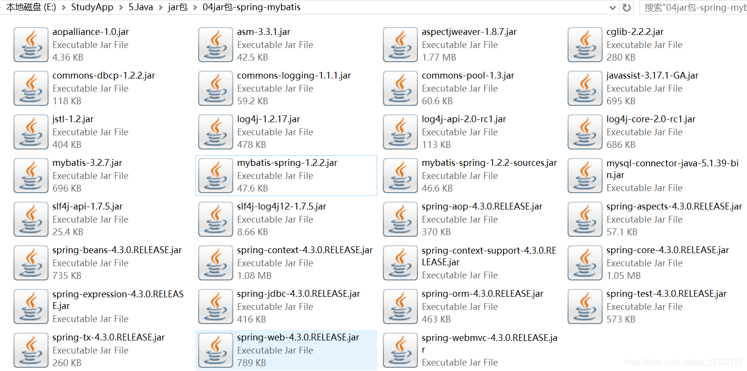
Task: Click the 47.6 KB size text
Action: coord(253,188)
